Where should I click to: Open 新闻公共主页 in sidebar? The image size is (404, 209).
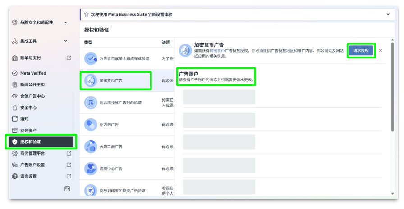pyautogui.click(x=32, y=84)
